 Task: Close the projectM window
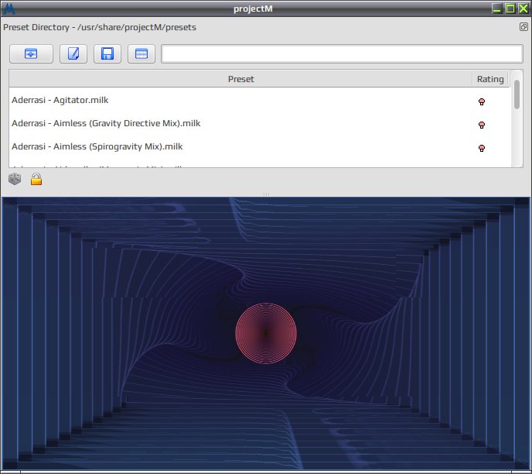pos(523,9)
